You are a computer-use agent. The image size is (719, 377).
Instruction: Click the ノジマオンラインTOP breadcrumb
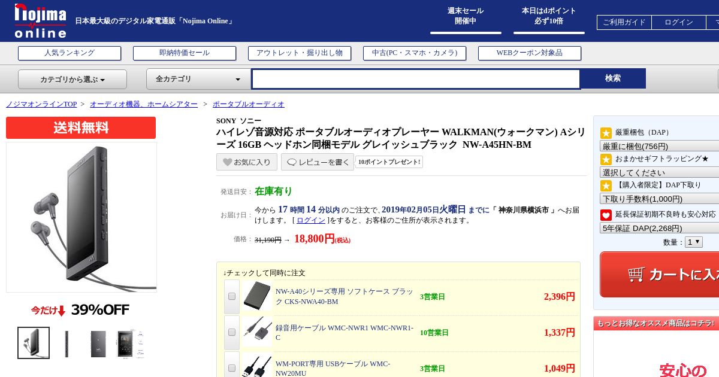point(41,104)
